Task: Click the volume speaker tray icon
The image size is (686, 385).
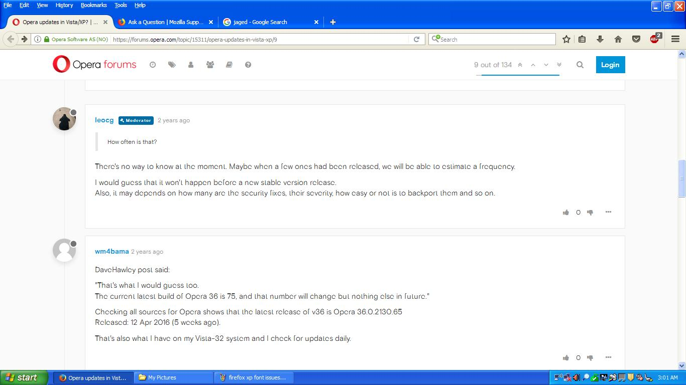Action: point(577,377)
